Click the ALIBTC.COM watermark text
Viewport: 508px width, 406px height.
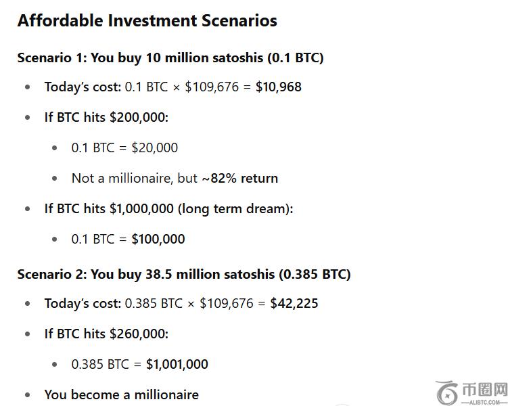click(484, 401)
